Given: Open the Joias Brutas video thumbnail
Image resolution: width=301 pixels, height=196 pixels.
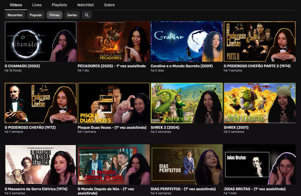Looking at the screenshot, I should pyautogui.click(x=260, y=164).
